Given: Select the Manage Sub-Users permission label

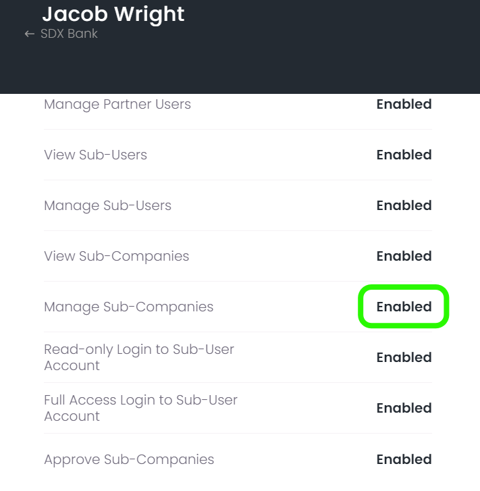Looking at the screenshot, I should click(107, 205).
